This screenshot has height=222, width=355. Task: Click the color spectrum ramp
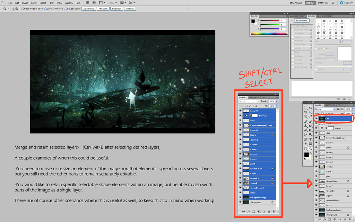[x=269, y=34]
